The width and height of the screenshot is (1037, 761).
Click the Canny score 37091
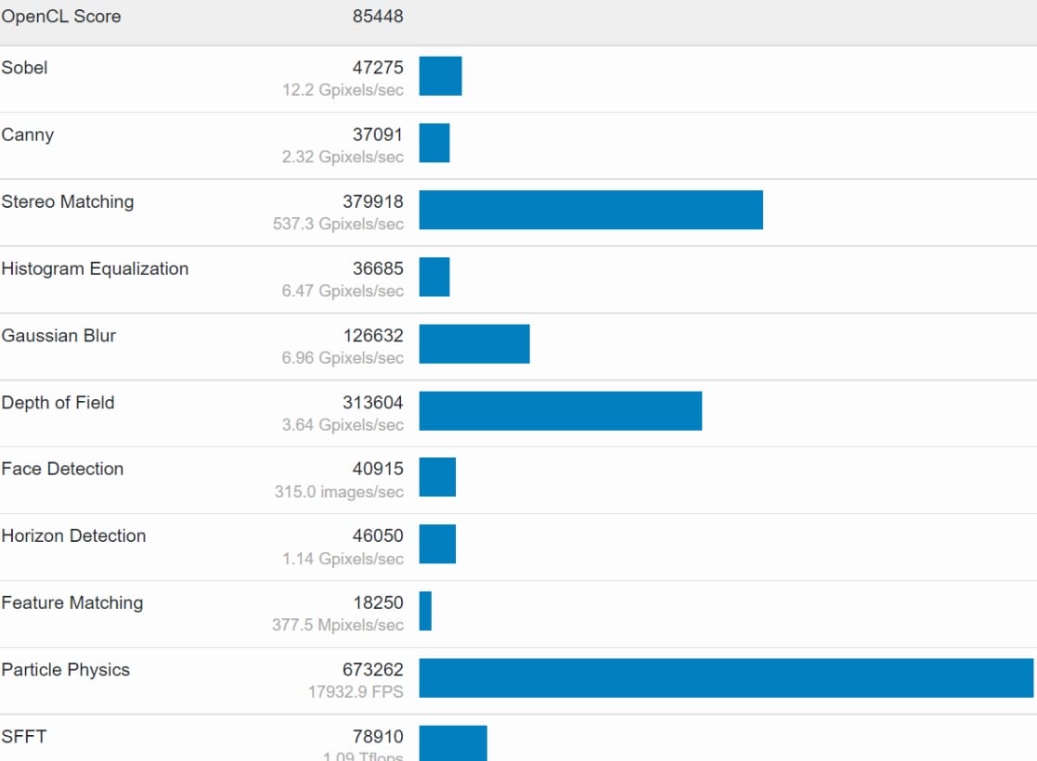click(378, 135)
